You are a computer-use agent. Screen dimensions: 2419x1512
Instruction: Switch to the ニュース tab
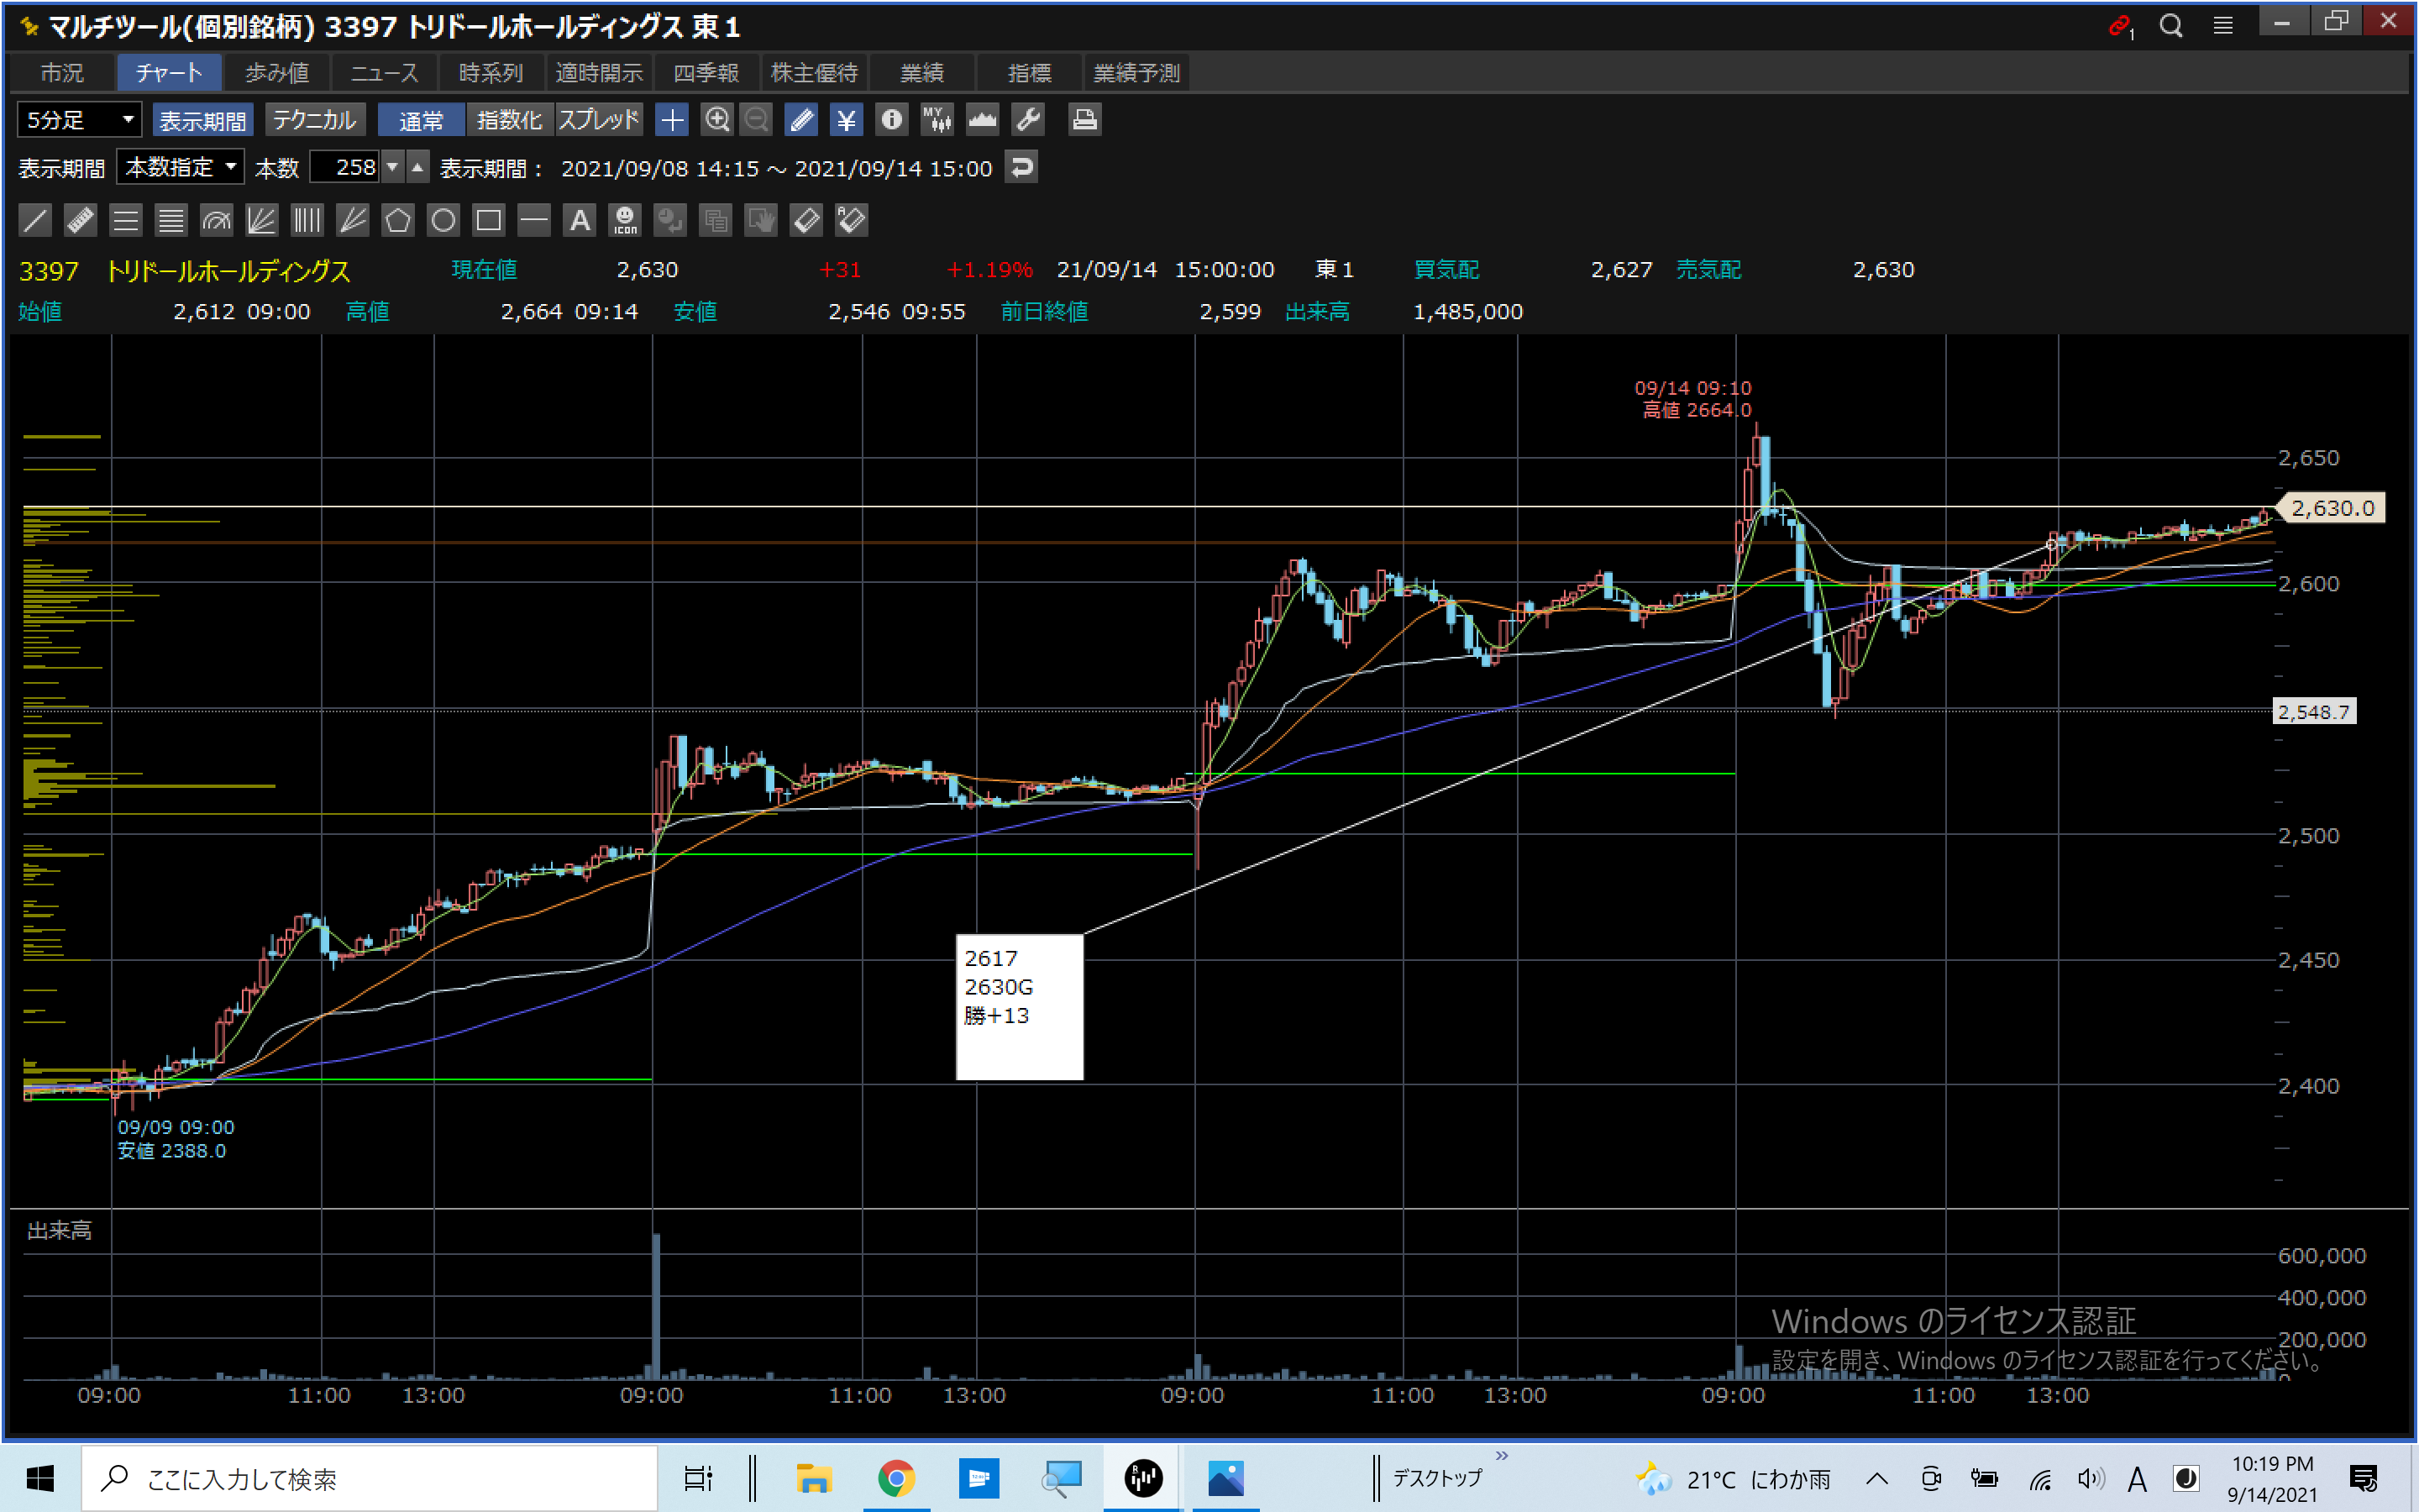(x=384, y=73)
